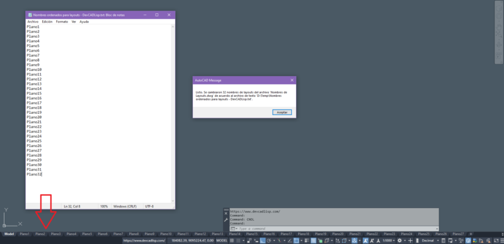Click the Notepad vertical scrollbar
This screenshot has width=504, height=244.
[x=173, y=114]
